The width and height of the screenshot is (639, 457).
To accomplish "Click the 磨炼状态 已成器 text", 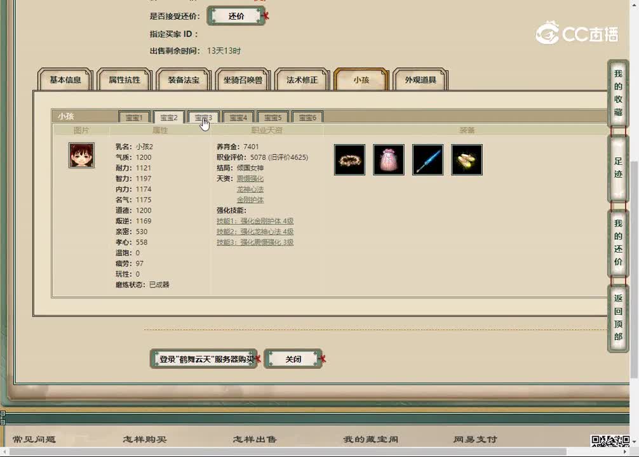I will point(142,284).
